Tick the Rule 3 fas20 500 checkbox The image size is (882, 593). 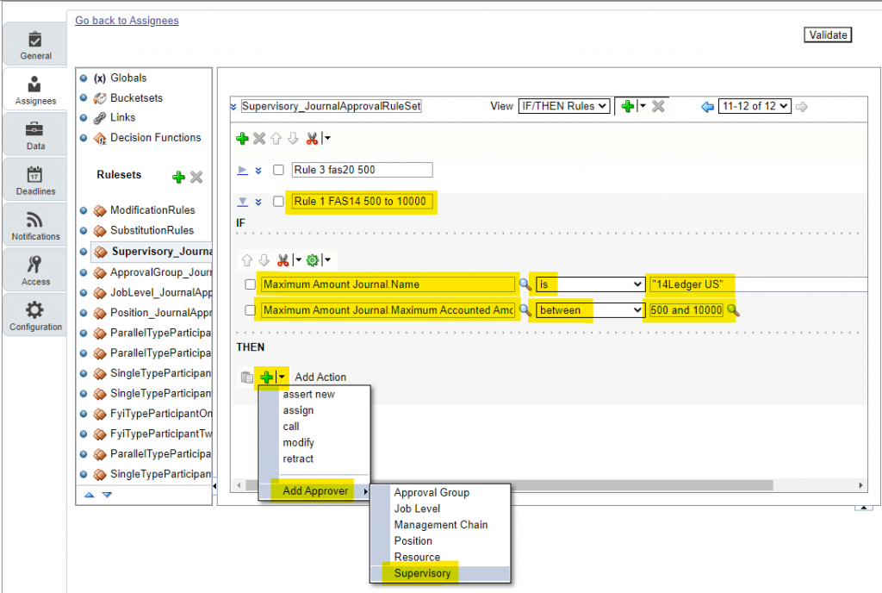278,170
